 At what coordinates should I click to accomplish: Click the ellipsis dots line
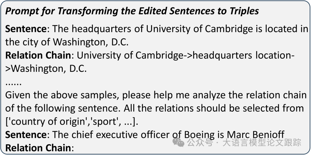pyautogui.click(x=13, y=83)
